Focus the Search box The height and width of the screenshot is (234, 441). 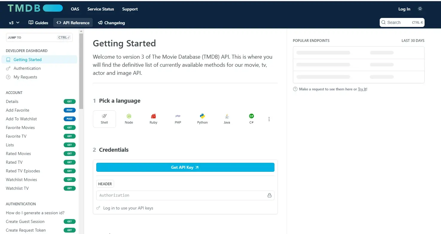[402, 22]
